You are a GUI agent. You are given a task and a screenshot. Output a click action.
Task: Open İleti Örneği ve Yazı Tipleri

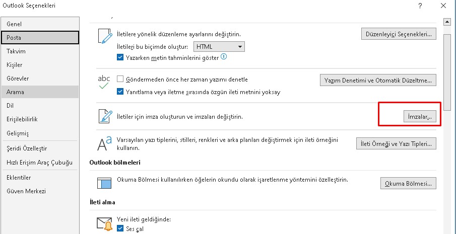(x=396, y=143)
